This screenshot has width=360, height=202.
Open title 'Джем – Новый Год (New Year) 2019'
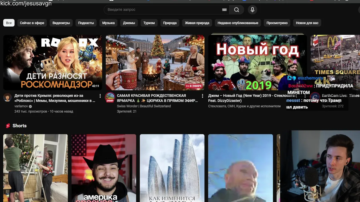click(252, 98)
